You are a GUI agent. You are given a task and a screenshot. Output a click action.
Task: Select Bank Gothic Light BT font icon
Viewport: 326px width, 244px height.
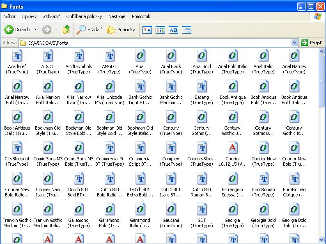pos(140,86)
